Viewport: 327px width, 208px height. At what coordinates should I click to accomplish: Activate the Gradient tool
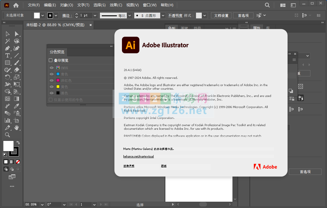point(17,99)
